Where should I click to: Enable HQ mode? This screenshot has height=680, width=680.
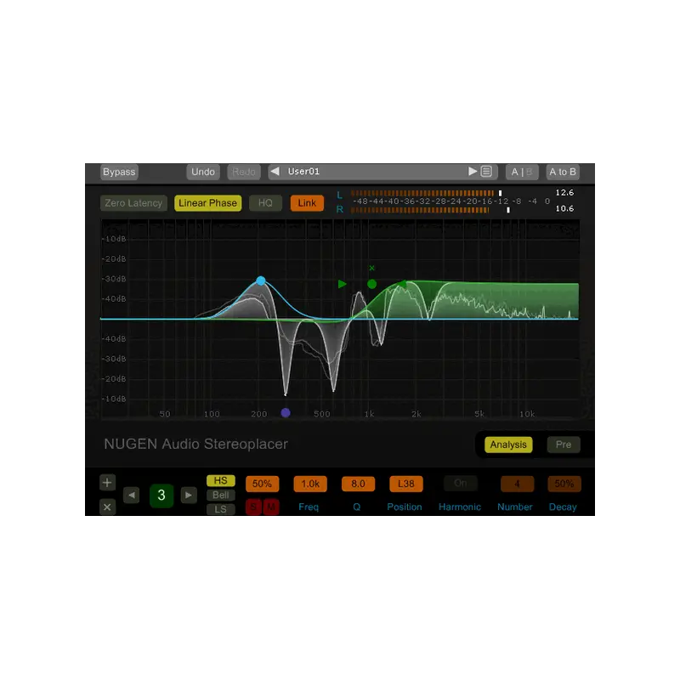coord(265,203)
